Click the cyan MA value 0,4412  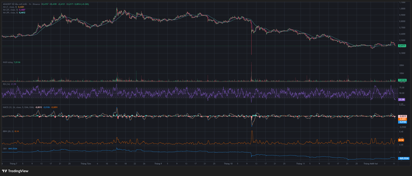pyautogui.click(x=22, y=13)
